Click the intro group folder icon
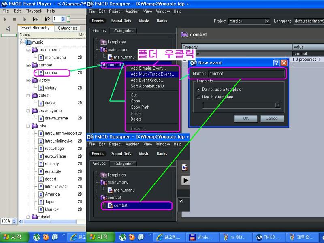Viewport: 324px width, 243px height. click(34, 126)
